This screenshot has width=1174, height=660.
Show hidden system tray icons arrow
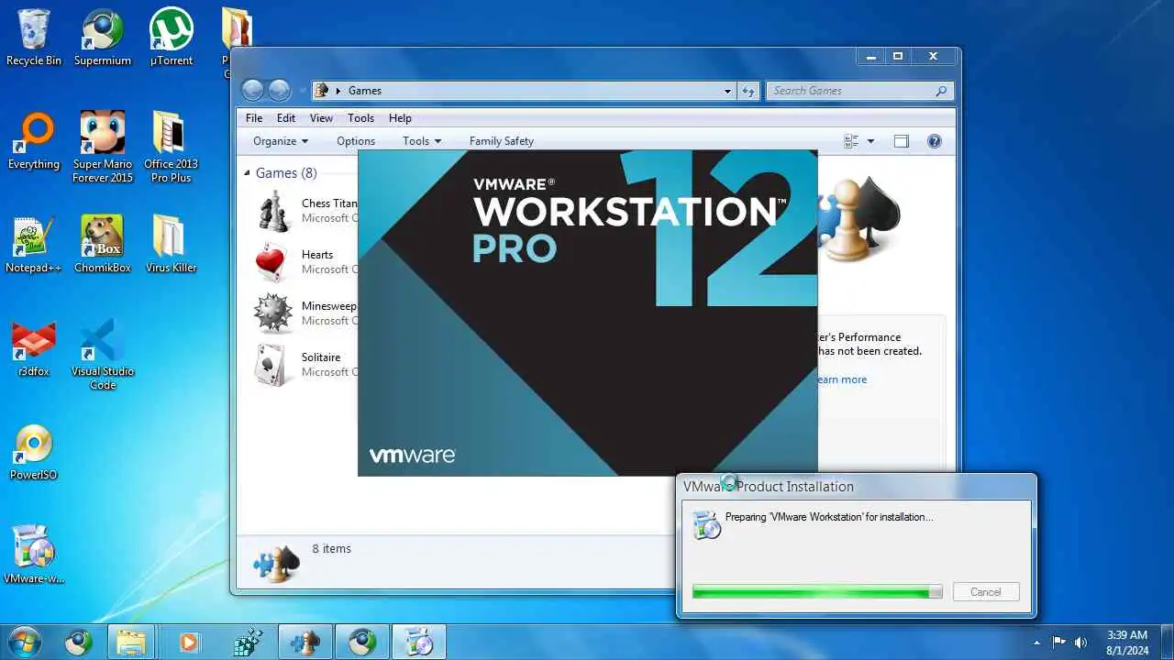click(1037, 642)
